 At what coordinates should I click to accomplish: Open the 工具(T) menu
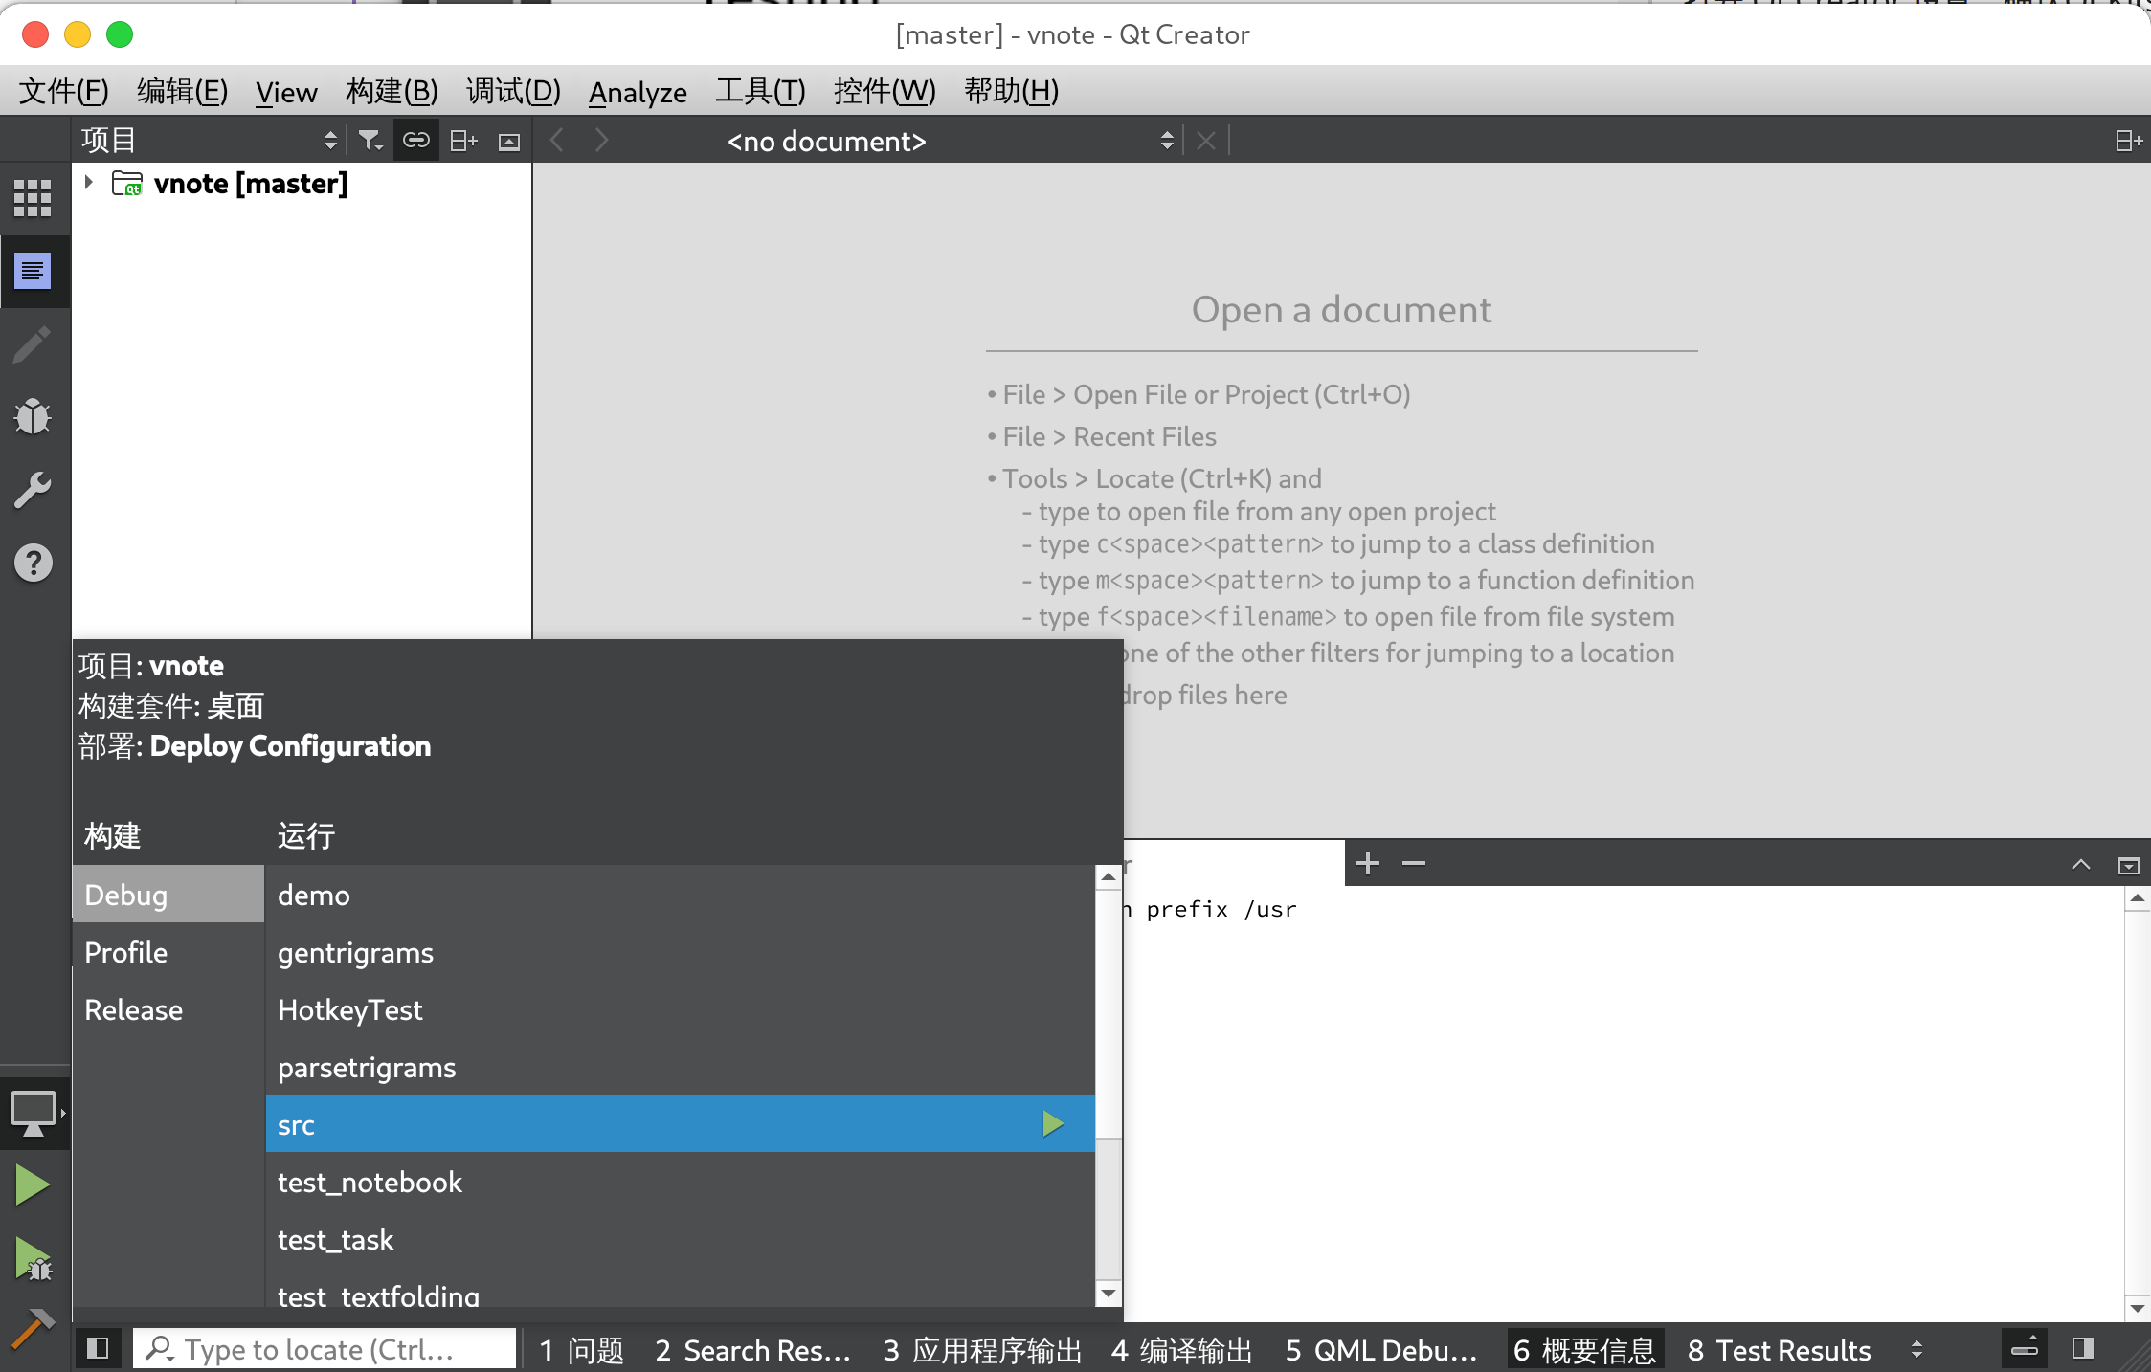(x=761, y=92)
